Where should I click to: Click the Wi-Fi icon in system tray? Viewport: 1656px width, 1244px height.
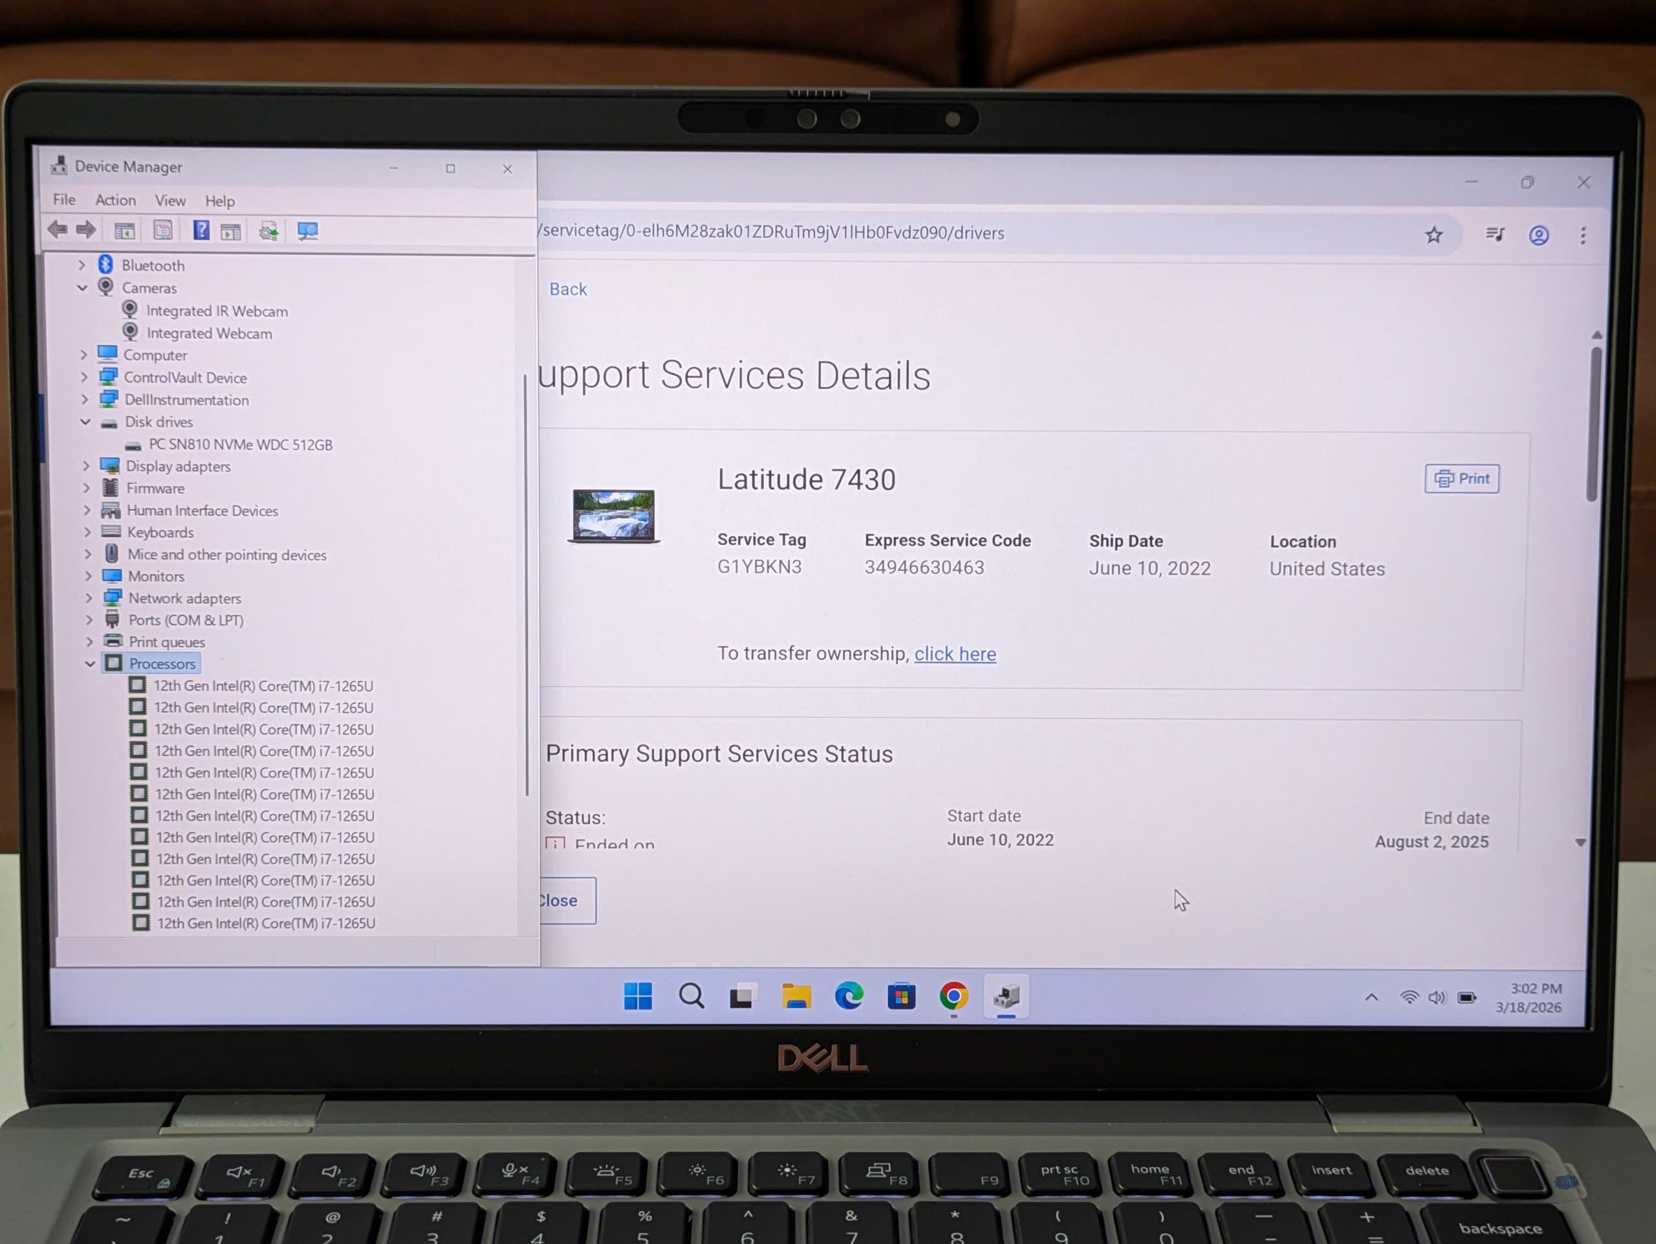coord(1409,997)
